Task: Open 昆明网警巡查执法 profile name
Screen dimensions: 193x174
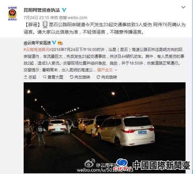Action: click(x=42, y=10)
